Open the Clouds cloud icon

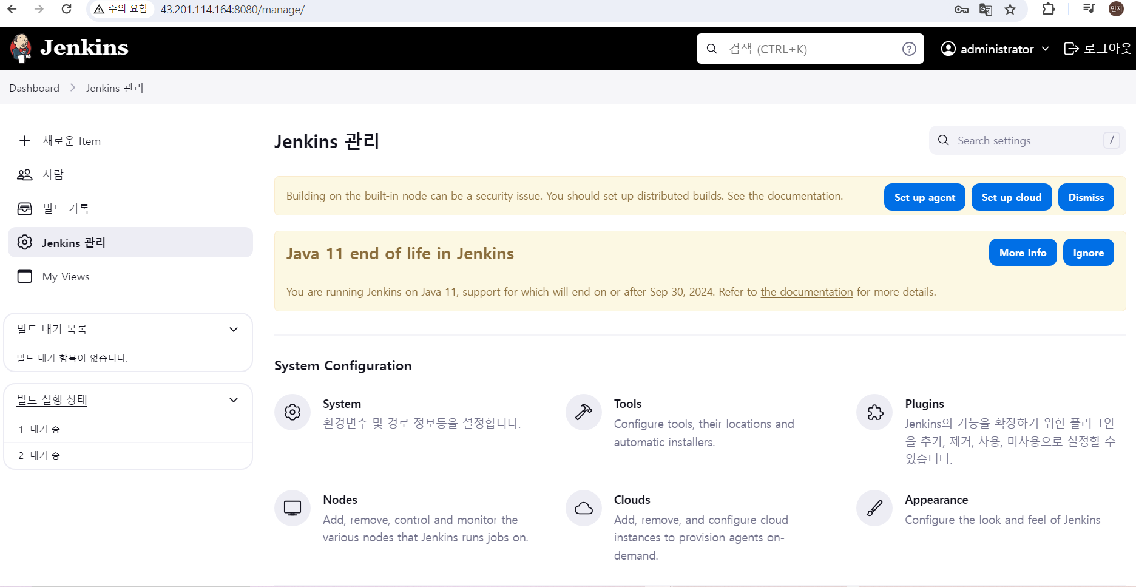(x=584, y=508)
